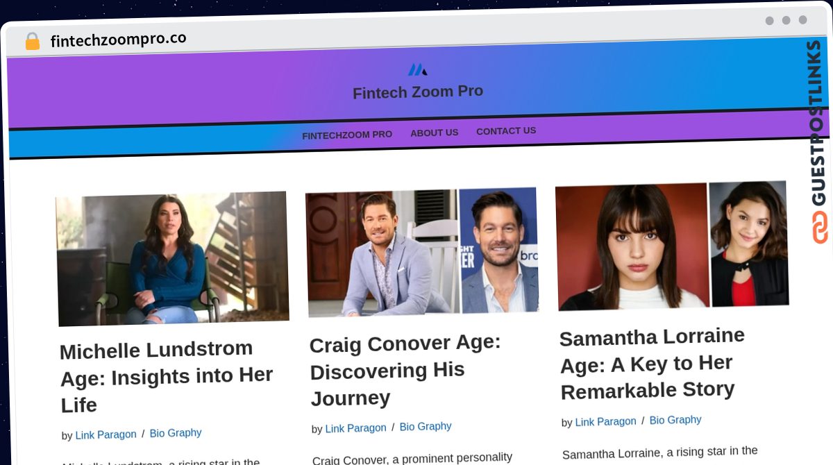
Task: Open Samantha Lorraine Age article headline
Action: coord(653,364)
